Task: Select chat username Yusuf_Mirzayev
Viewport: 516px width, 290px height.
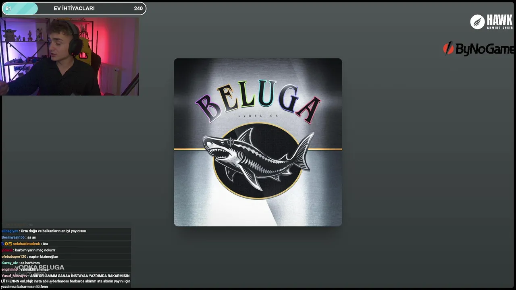Action: tap(15, 276)
